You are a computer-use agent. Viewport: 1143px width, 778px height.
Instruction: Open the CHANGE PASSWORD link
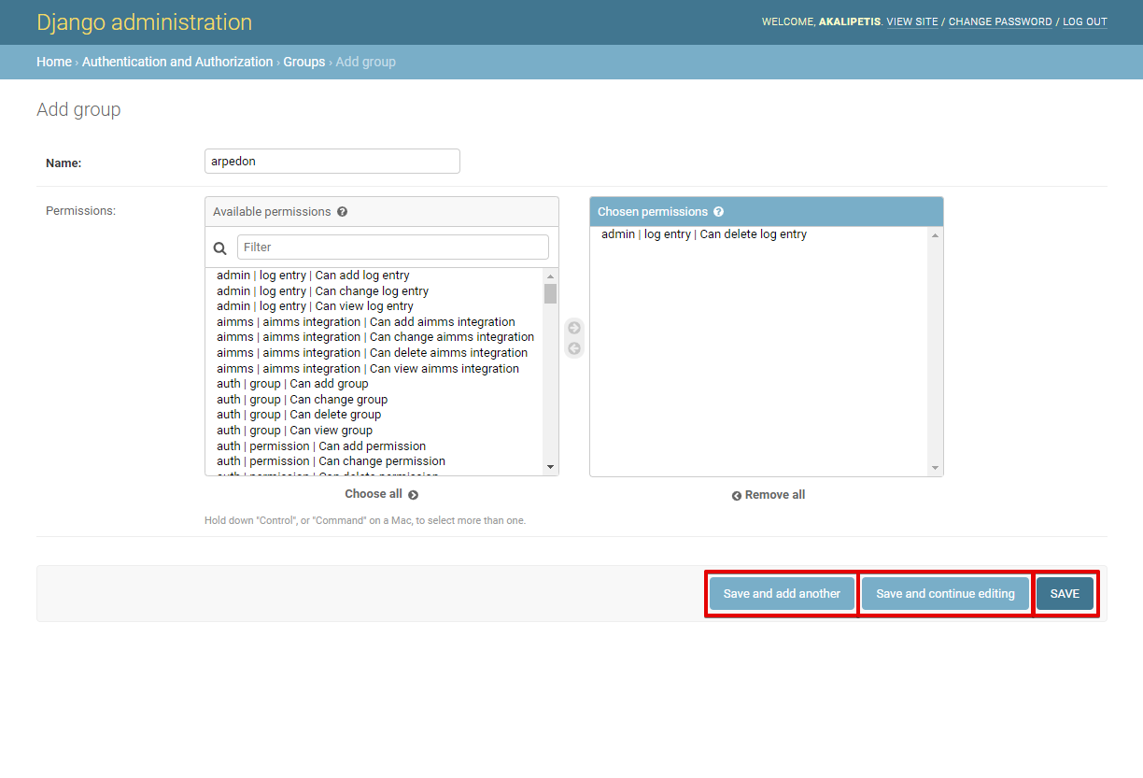click(1000, 21)
